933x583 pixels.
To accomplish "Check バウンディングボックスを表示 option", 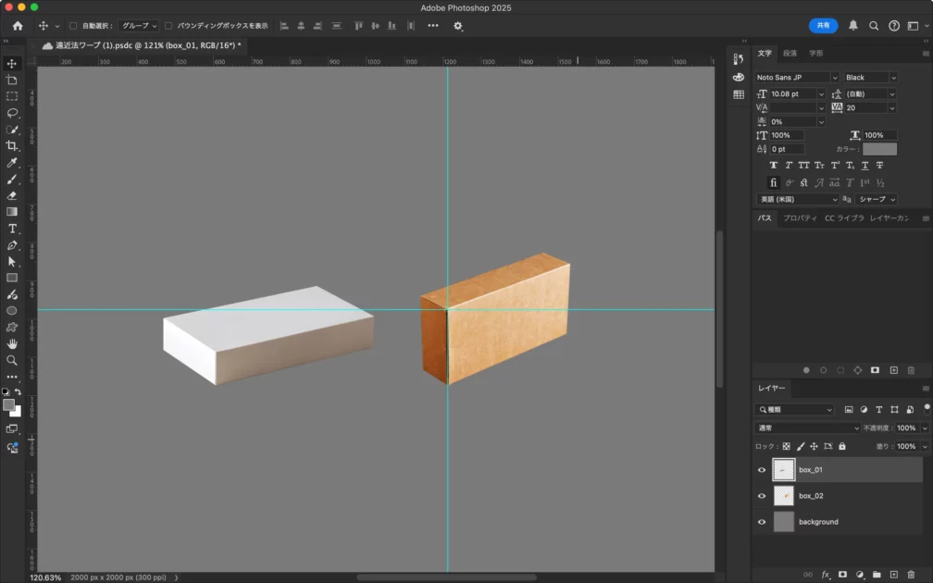I will tap(168, 26).
